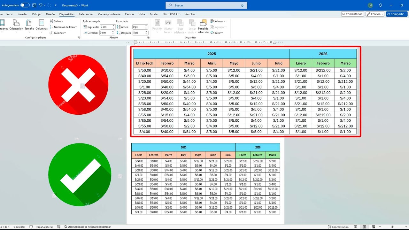This screenshot has height=230, width=409.
Task: Open the Panel de selección
Action: (x=203, y=27)
